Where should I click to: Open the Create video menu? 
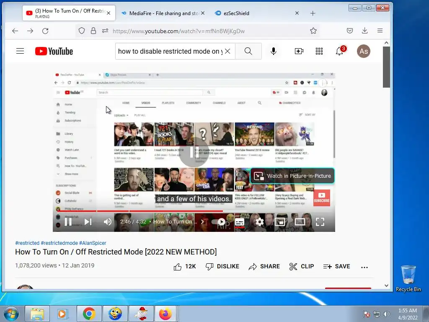pos(299,51)
